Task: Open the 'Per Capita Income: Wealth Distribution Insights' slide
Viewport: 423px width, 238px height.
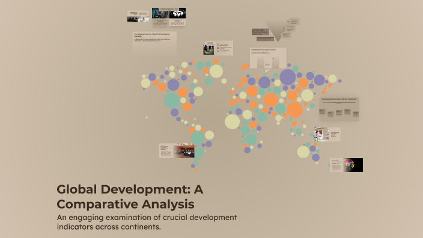Action: [x=154, y=43]
